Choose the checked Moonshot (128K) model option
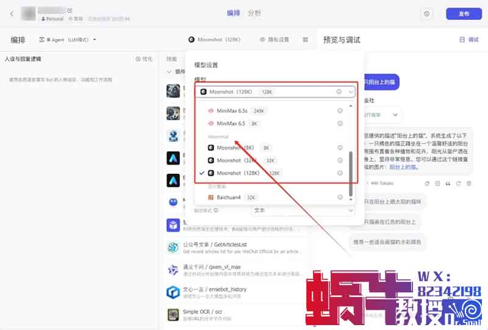 click(x=238, y=173)
